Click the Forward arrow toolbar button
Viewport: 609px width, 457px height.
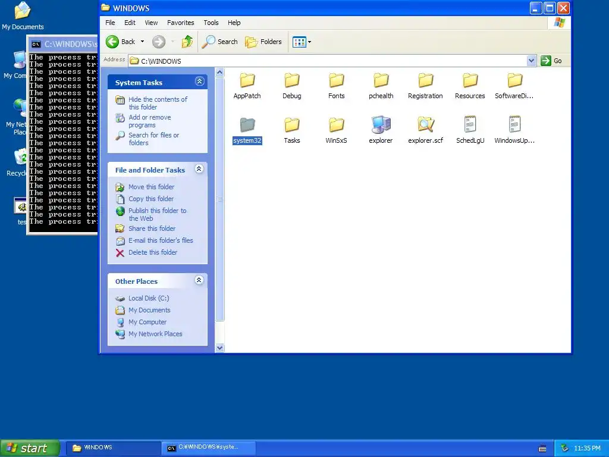coord(158,42)
